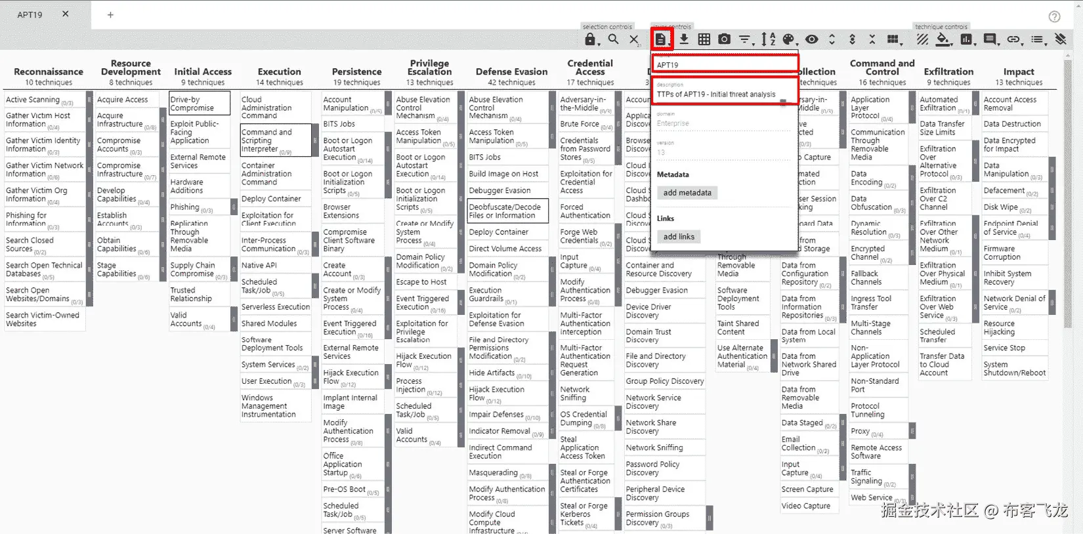This screenshot has width=1083, height=534.
Task: Open the technique comment control
Action: 990,39
